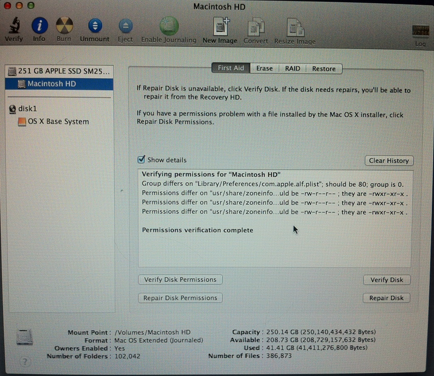434x376 pixels.
Task: Click Used value 41.41 GB
Action: pos(317,347)
